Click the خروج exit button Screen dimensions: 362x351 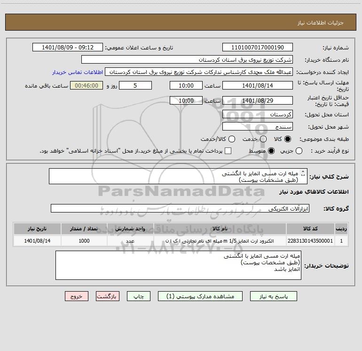click(77, 296)
